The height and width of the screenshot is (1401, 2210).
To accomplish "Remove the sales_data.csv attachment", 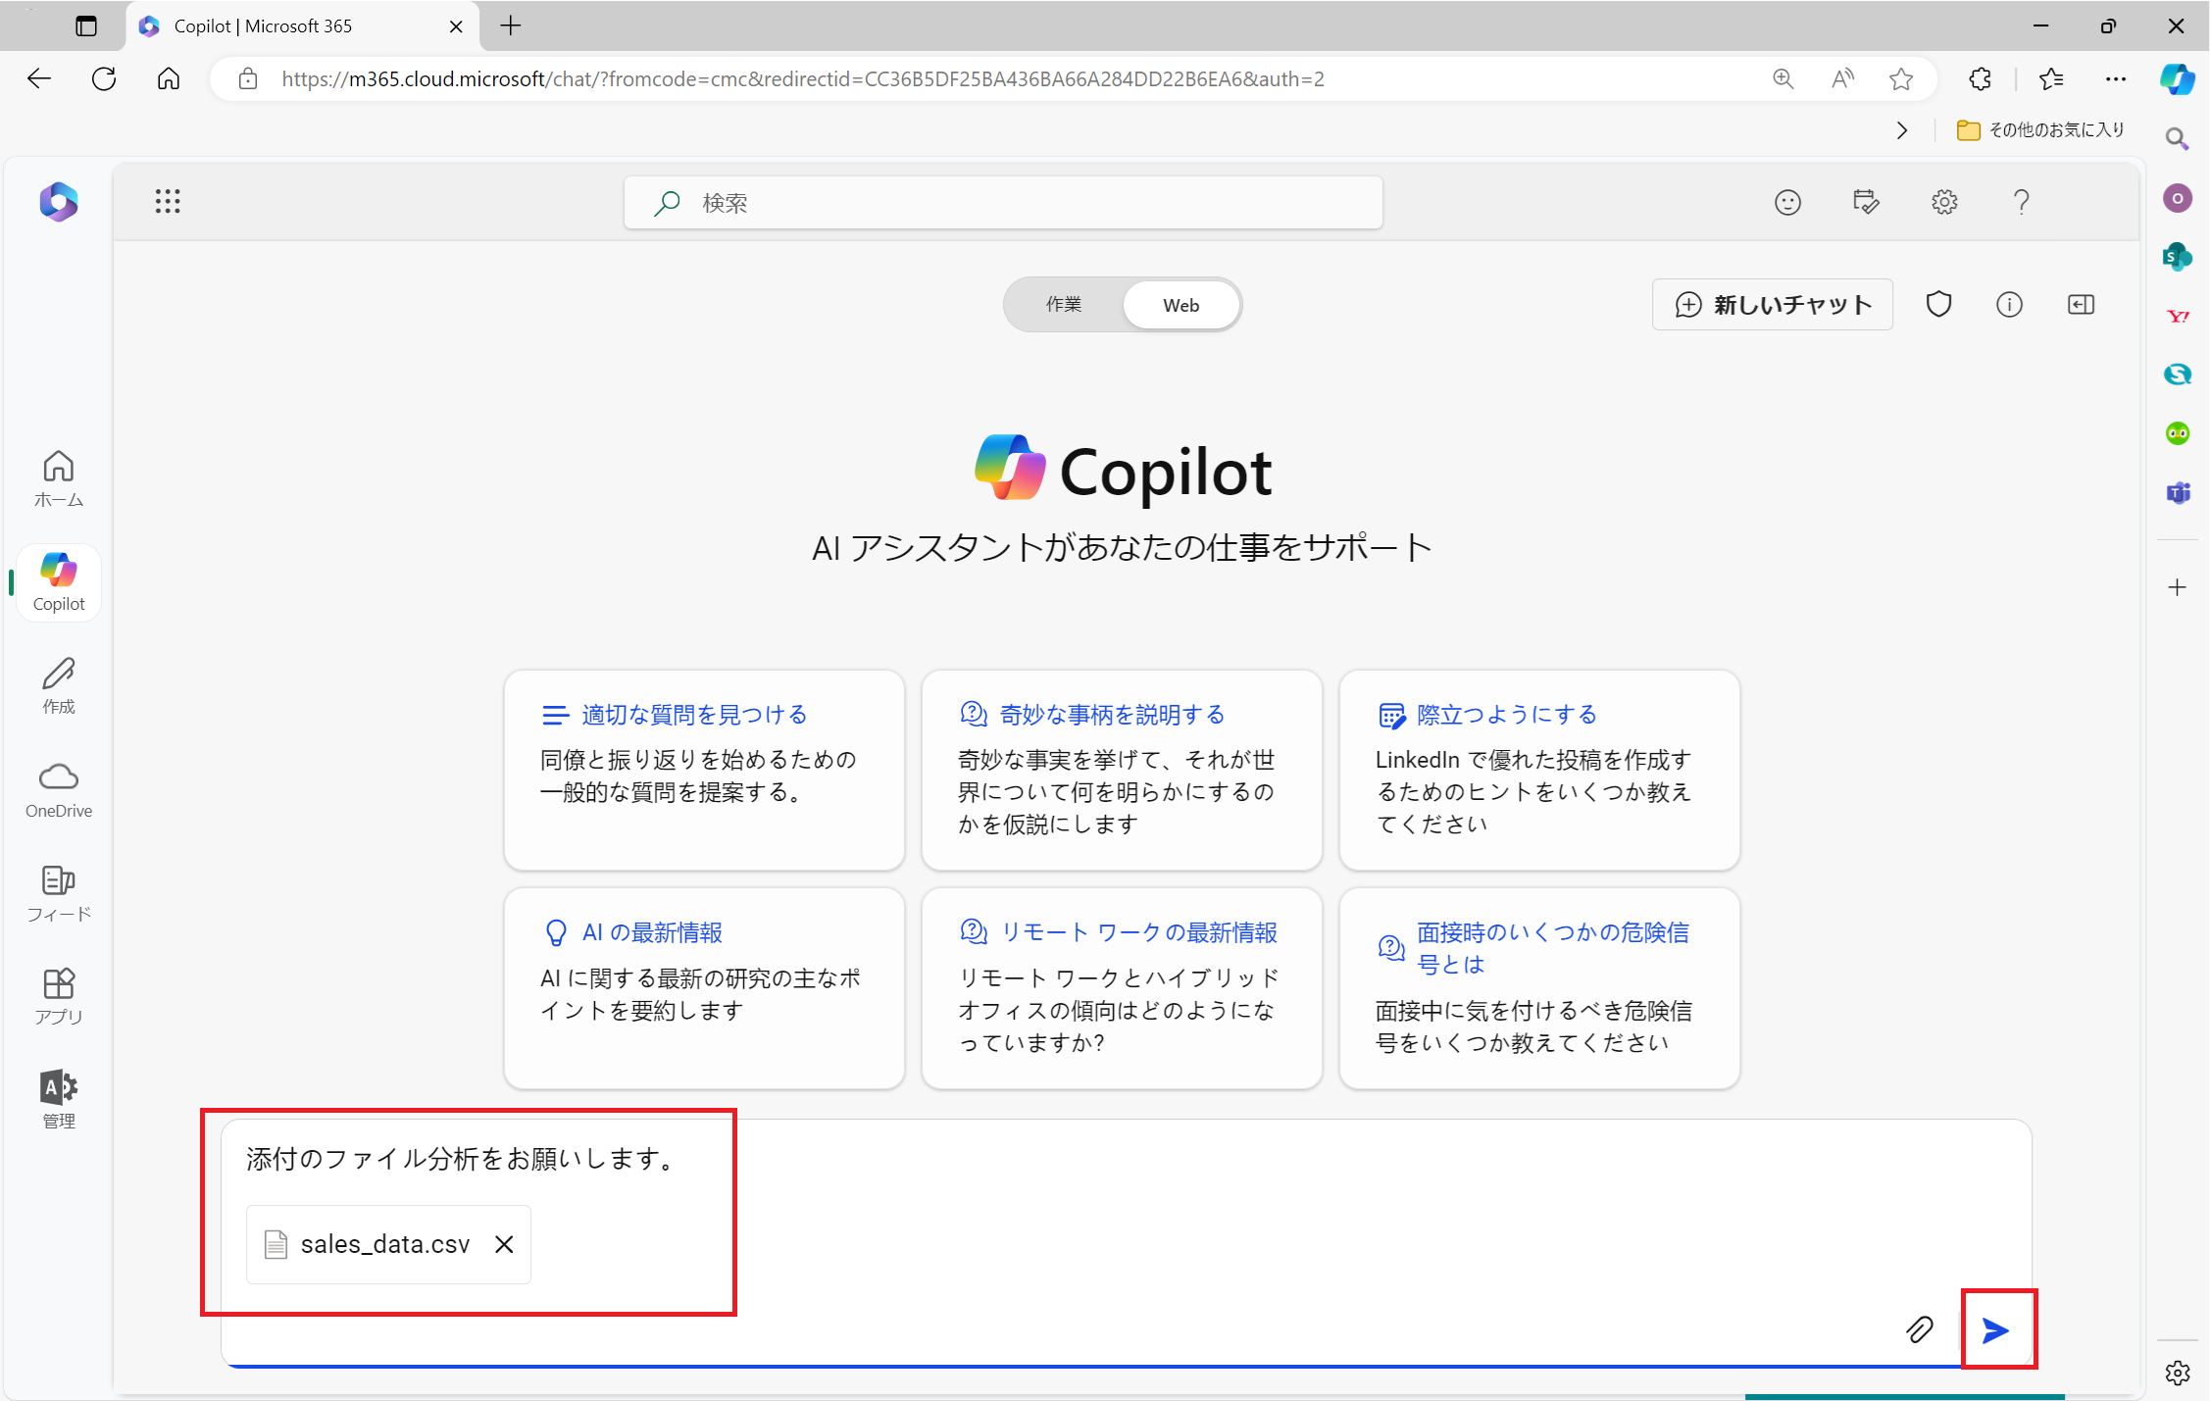I will tap(504, 1244).
